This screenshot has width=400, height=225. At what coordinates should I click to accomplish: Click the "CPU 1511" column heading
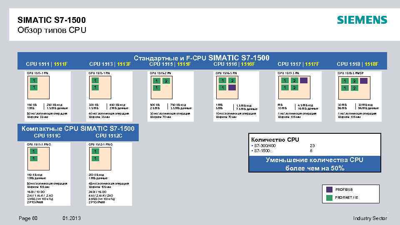38,64
